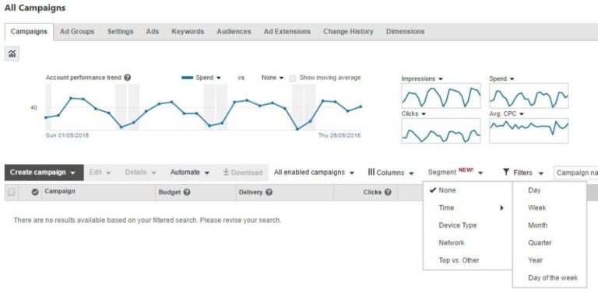Image resolution: width=598 pixels, height=296 pixels.
Task: Open the Edit dropdown
Action: point(100,172)
